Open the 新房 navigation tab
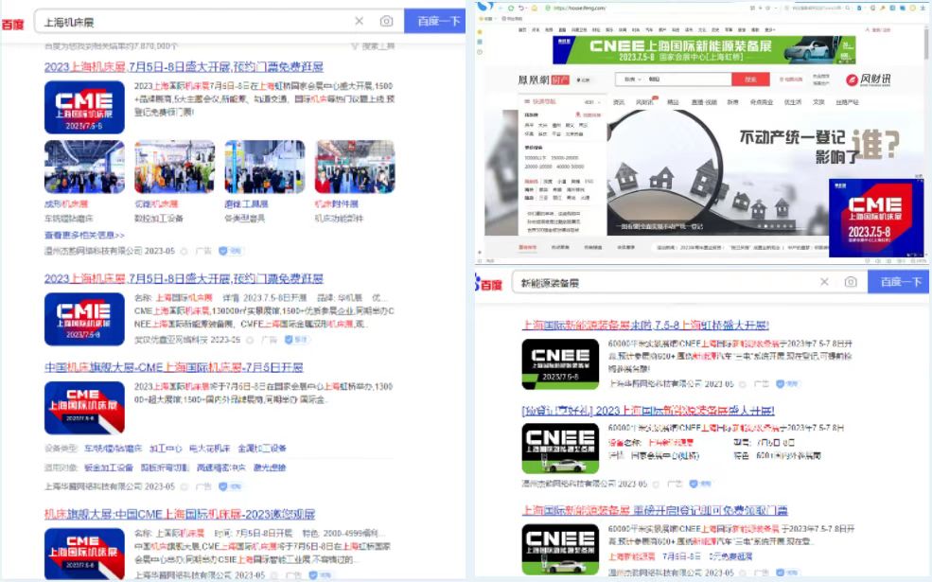Screen dimensions: 932x582 click(x=733, y=102)
